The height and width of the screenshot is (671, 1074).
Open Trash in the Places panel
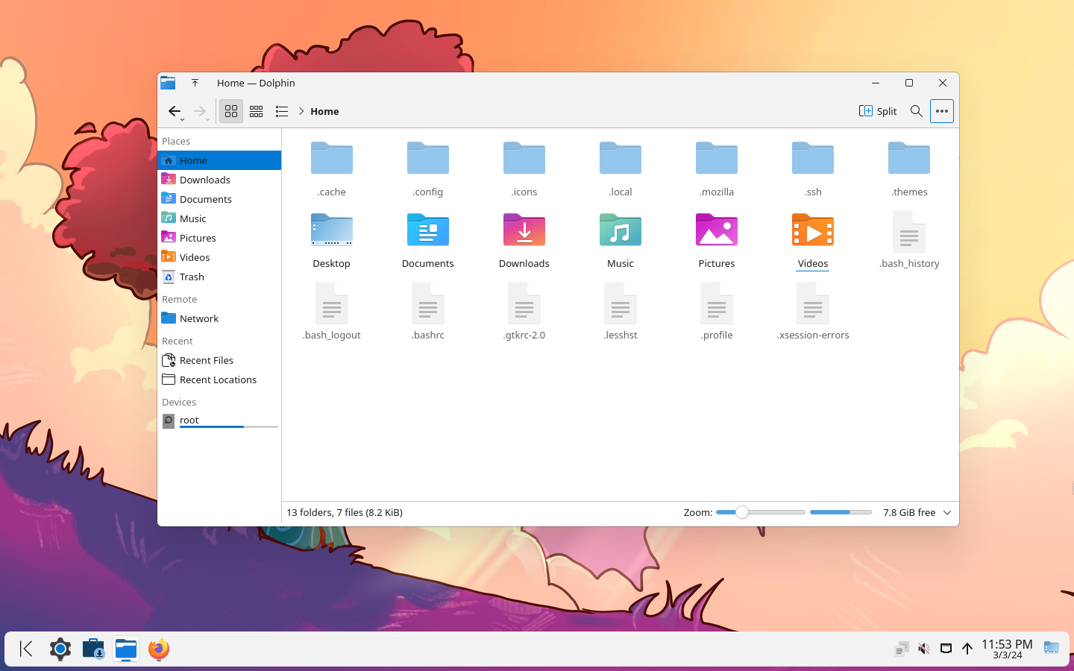click(x=219, y=277)
